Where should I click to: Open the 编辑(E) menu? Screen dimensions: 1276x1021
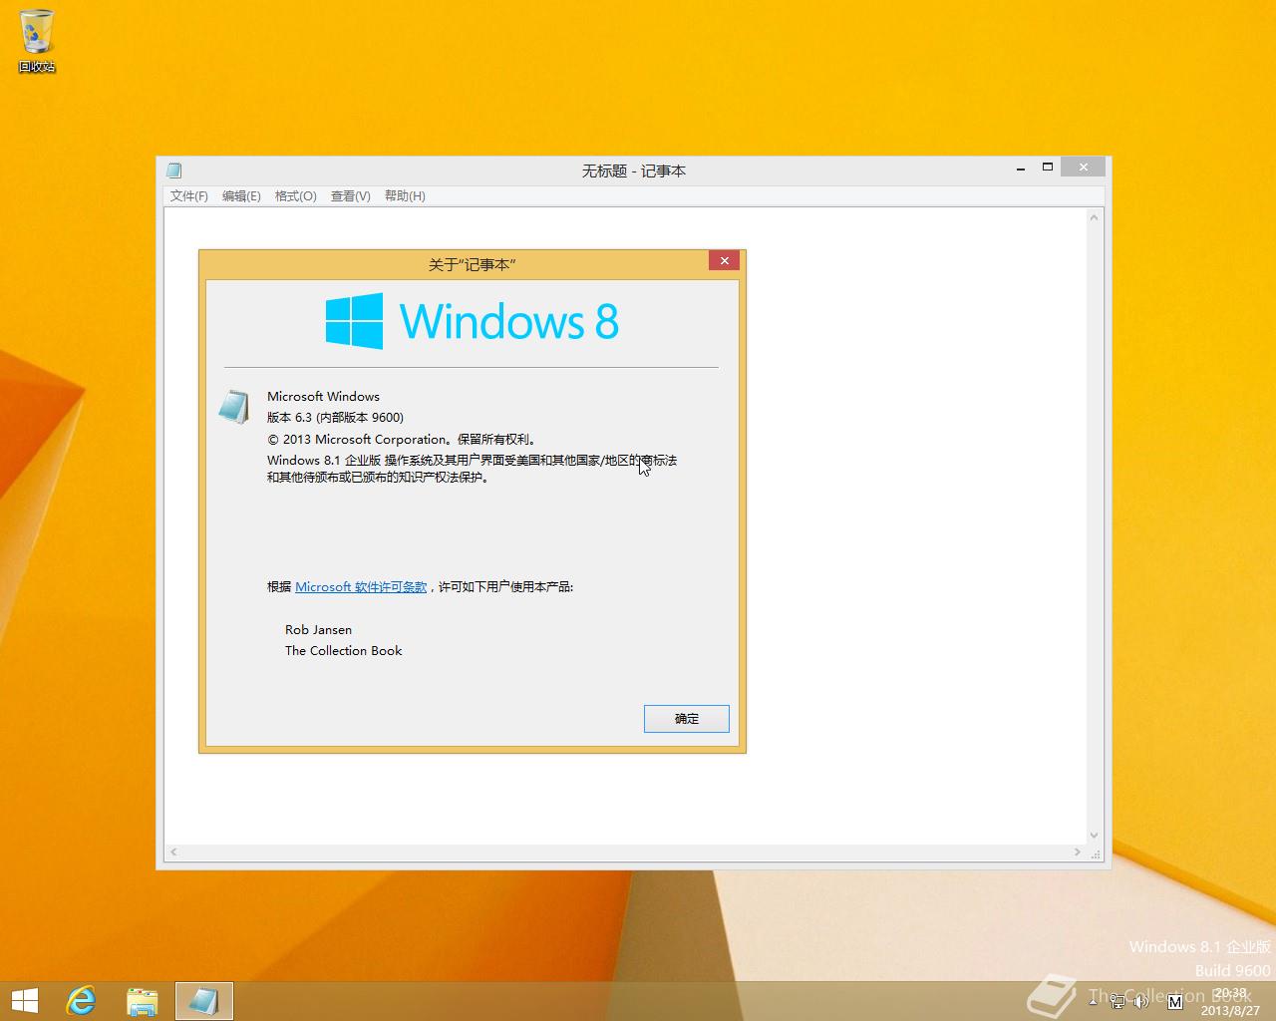(x=241, y=196)
